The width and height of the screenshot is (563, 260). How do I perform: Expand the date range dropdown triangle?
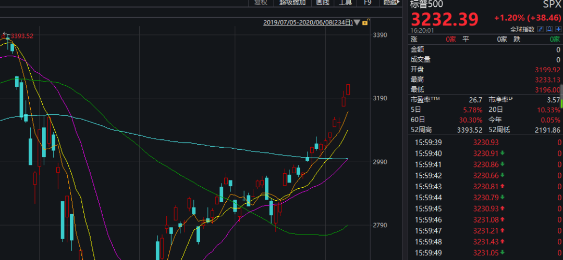click(x=357, y=22)
